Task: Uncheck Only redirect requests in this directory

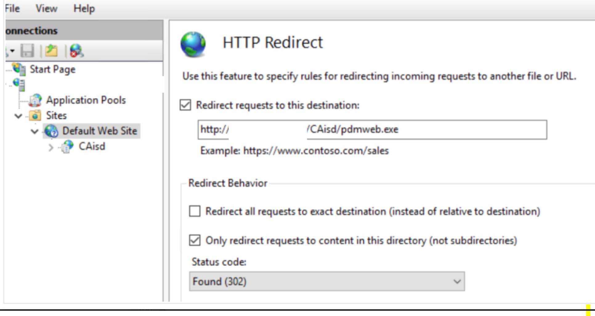Action: (195, 240)
